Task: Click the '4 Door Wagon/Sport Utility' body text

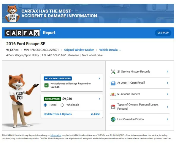Action: 23,55
